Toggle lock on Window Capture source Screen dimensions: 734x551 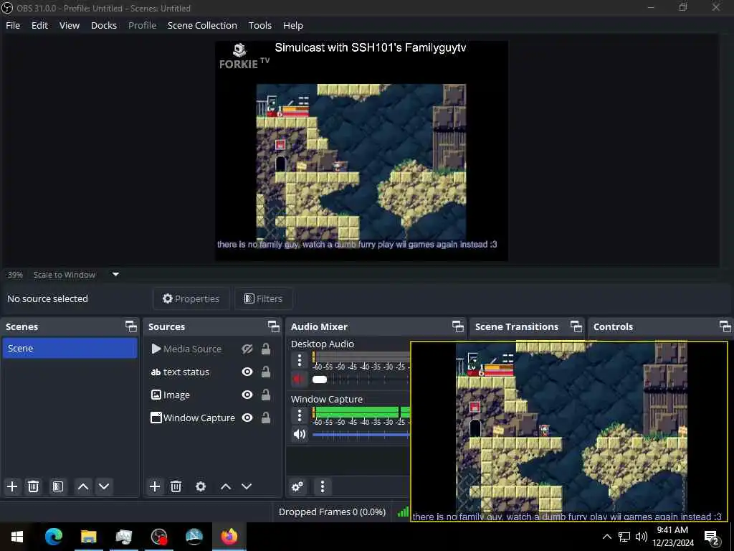(x=266, y=418)
